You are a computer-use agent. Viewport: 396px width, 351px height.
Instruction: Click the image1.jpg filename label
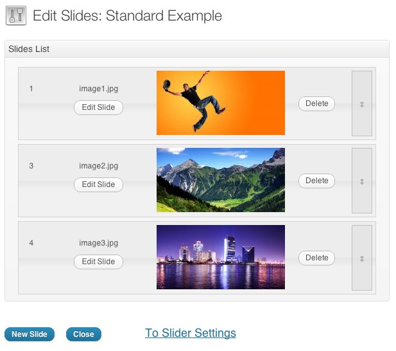click(x=98, y=89)
